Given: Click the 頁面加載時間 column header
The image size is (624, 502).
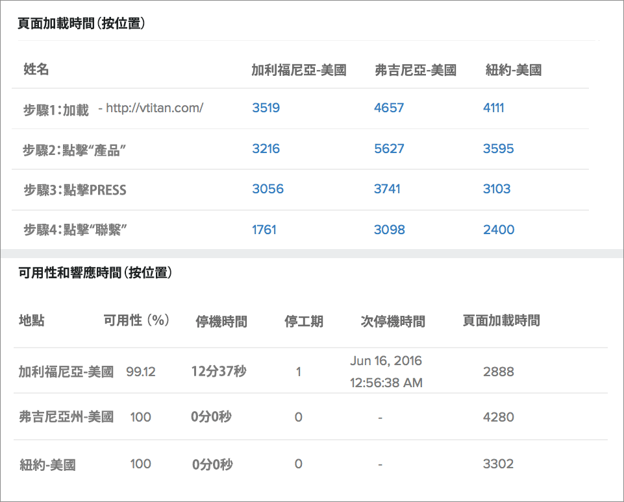Looking at the screenshot, I should pos(501,320).
